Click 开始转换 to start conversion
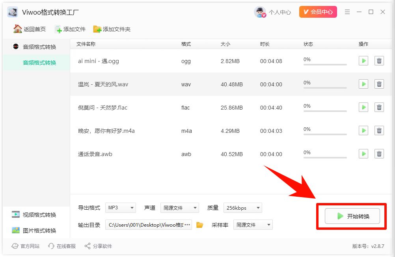The width and height of the screenshot is (395, 257). coord(352,216)
